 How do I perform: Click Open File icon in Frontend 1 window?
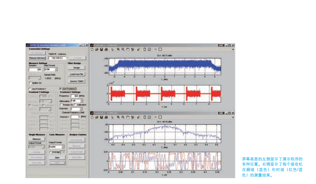97,50
